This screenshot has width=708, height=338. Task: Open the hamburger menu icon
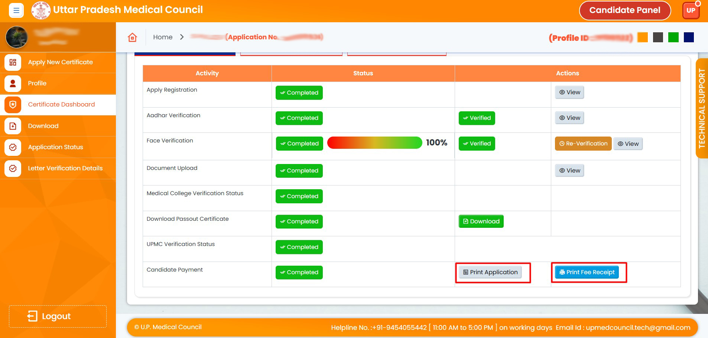coord(16,10)
